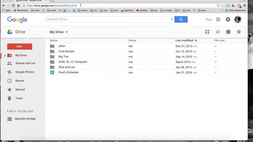Click the Gmail bookmark icon
This screenshot has height=142, width=253.
coord(60,11)
